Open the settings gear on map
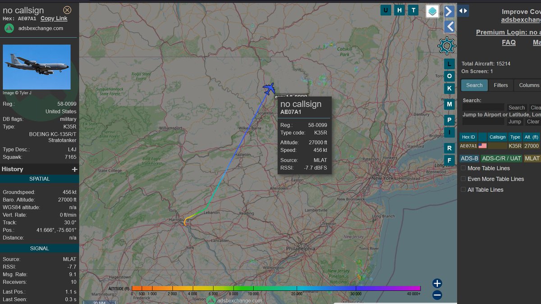541x304 pixels. 447,45
